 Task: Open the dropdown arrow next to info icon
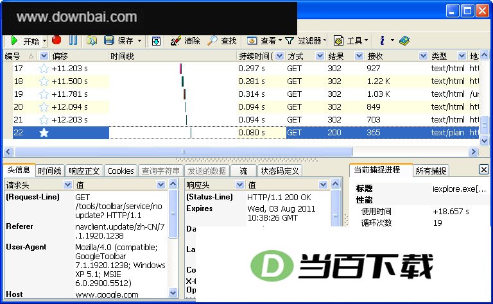pos(392,40)
